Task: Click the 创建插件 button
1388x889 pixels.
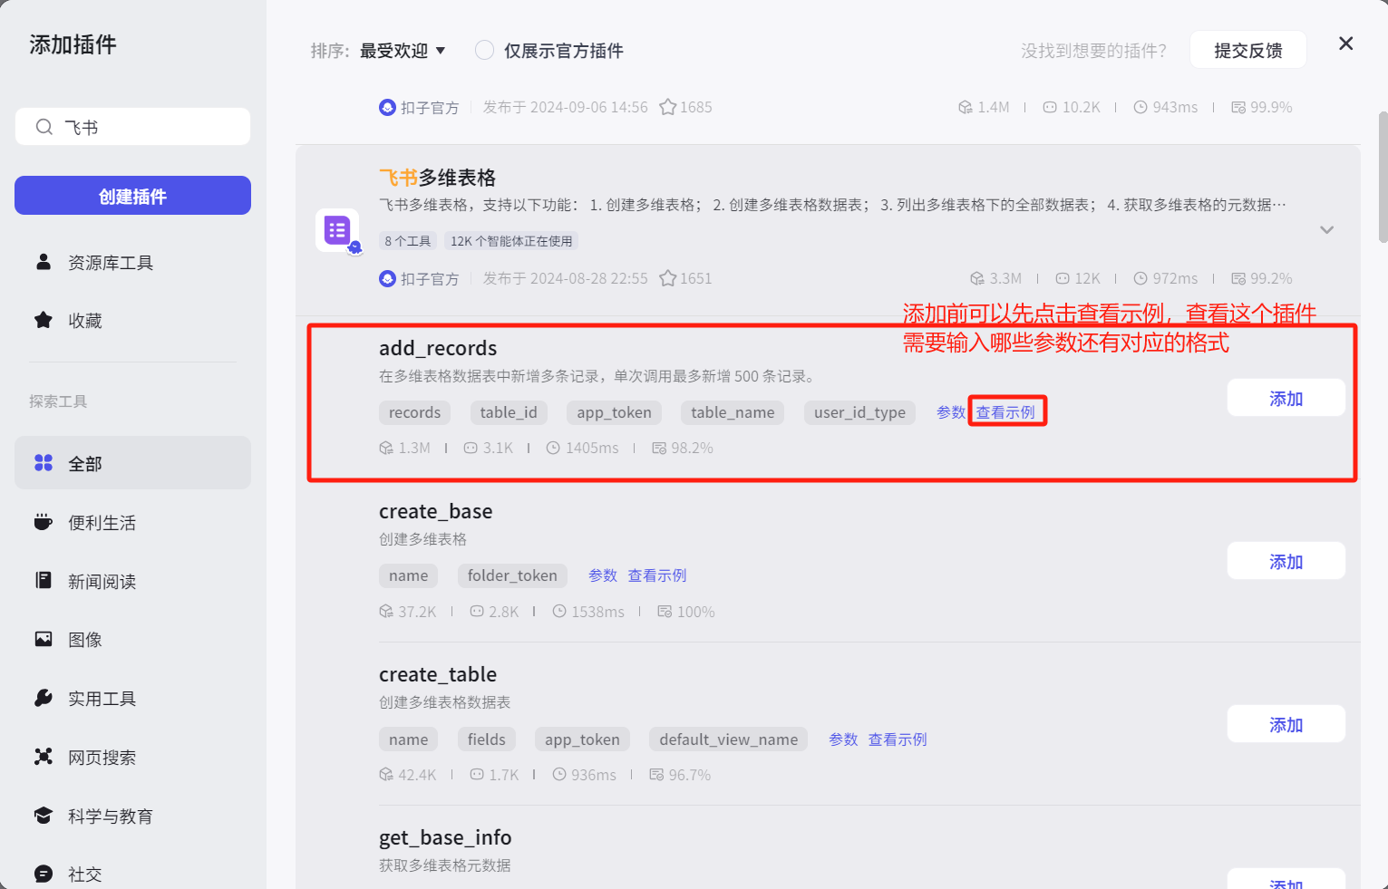Action: click(132, 196)
